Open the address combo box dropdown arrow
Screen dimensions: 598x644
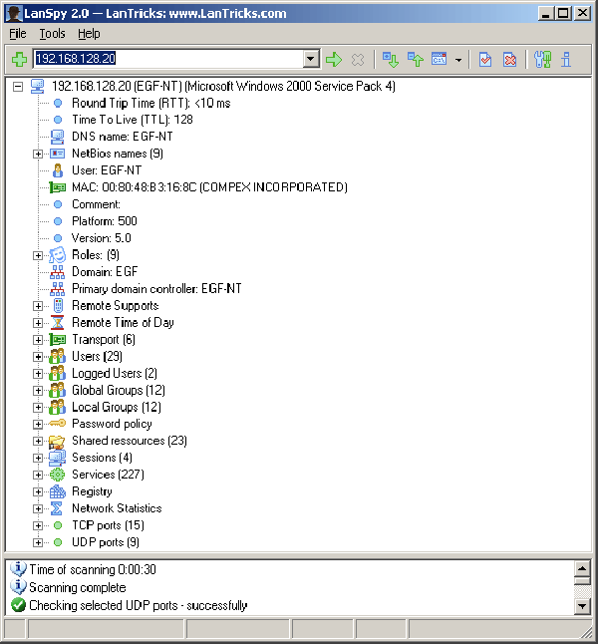[311, 59]
